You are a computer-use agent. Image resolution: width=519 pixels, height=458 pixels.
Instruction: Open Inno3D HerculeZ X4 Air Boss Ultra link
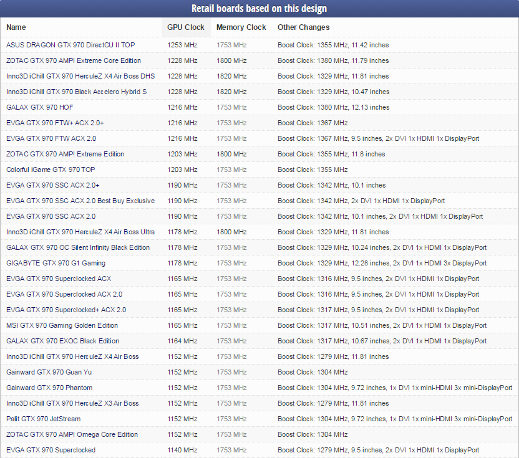click(x=80, y=231)
